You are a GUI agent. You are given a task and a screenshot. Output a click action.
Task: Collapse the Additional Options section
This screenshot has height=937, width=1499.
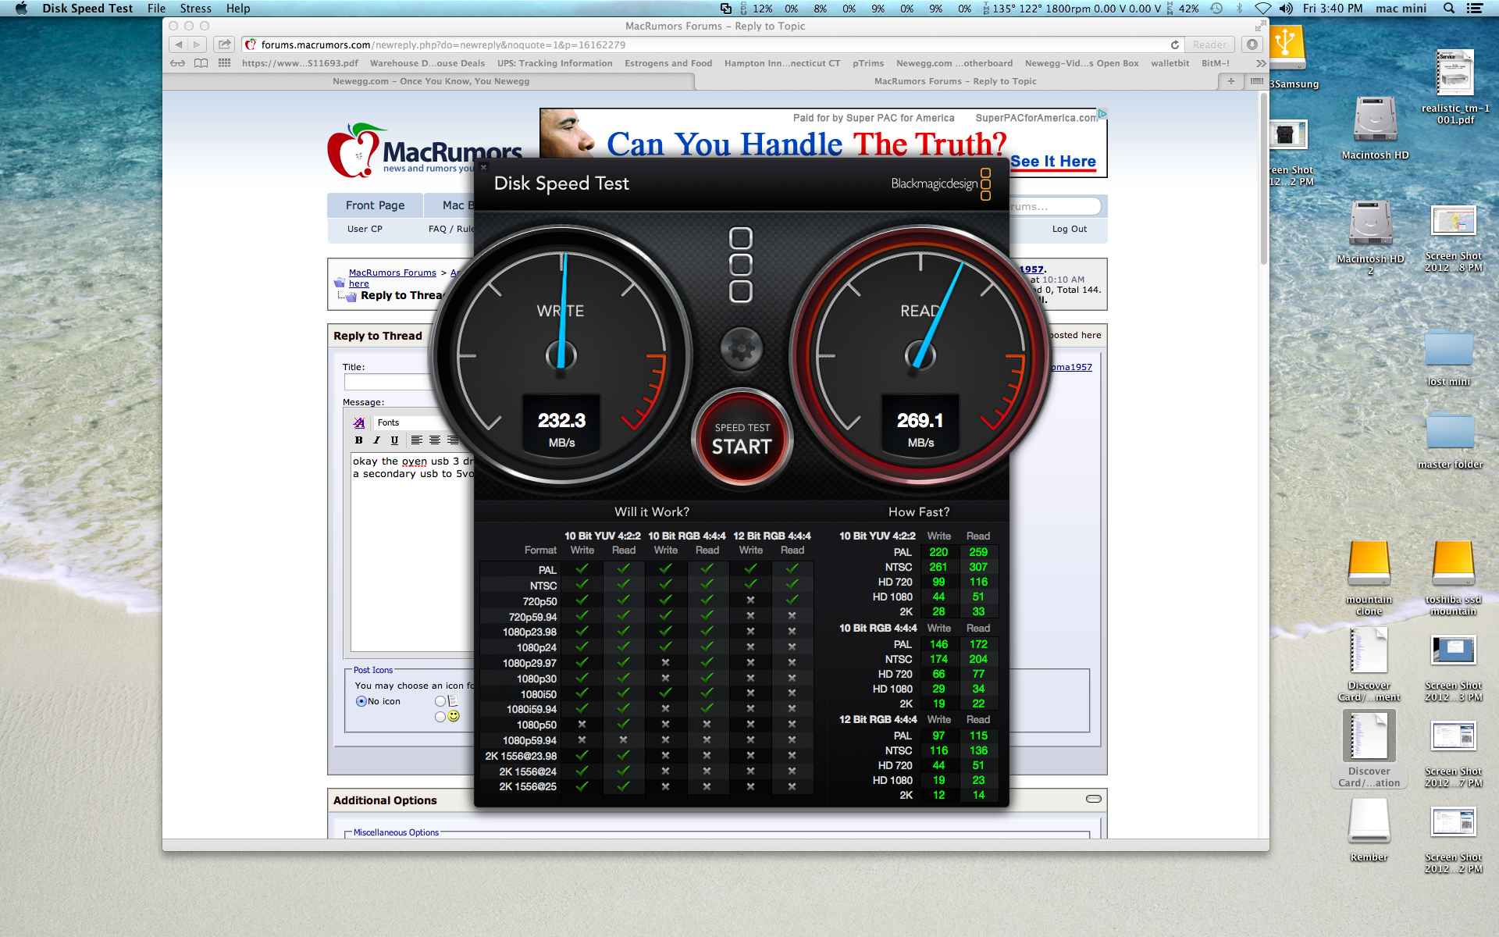click(x=1094, y=799)
